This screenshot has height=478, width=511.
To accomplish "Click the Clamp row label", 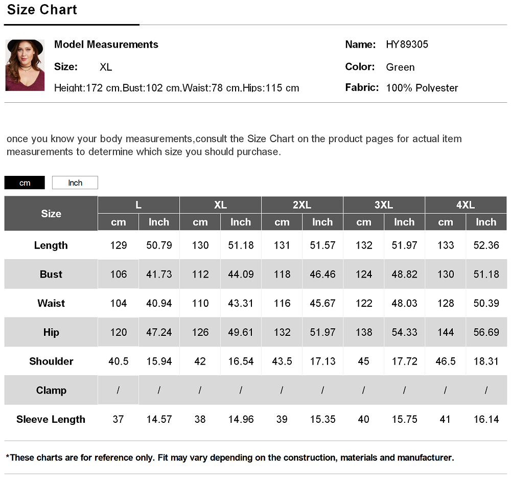I will tap(51, 390).
